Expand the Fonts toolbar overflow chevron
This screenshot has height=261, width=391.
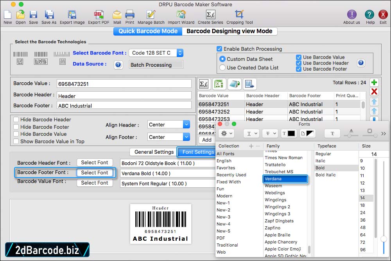click(384, 133)
